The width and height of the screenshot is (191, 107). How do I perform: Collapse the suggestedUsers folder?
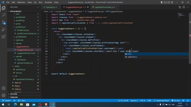[23, 47]
